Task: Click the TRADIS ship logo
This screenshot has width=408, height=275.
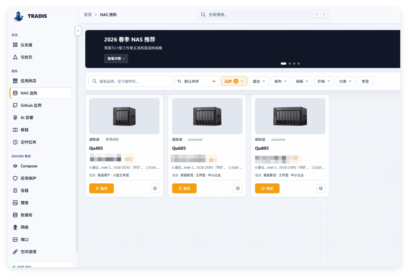Action: point(19,16)
